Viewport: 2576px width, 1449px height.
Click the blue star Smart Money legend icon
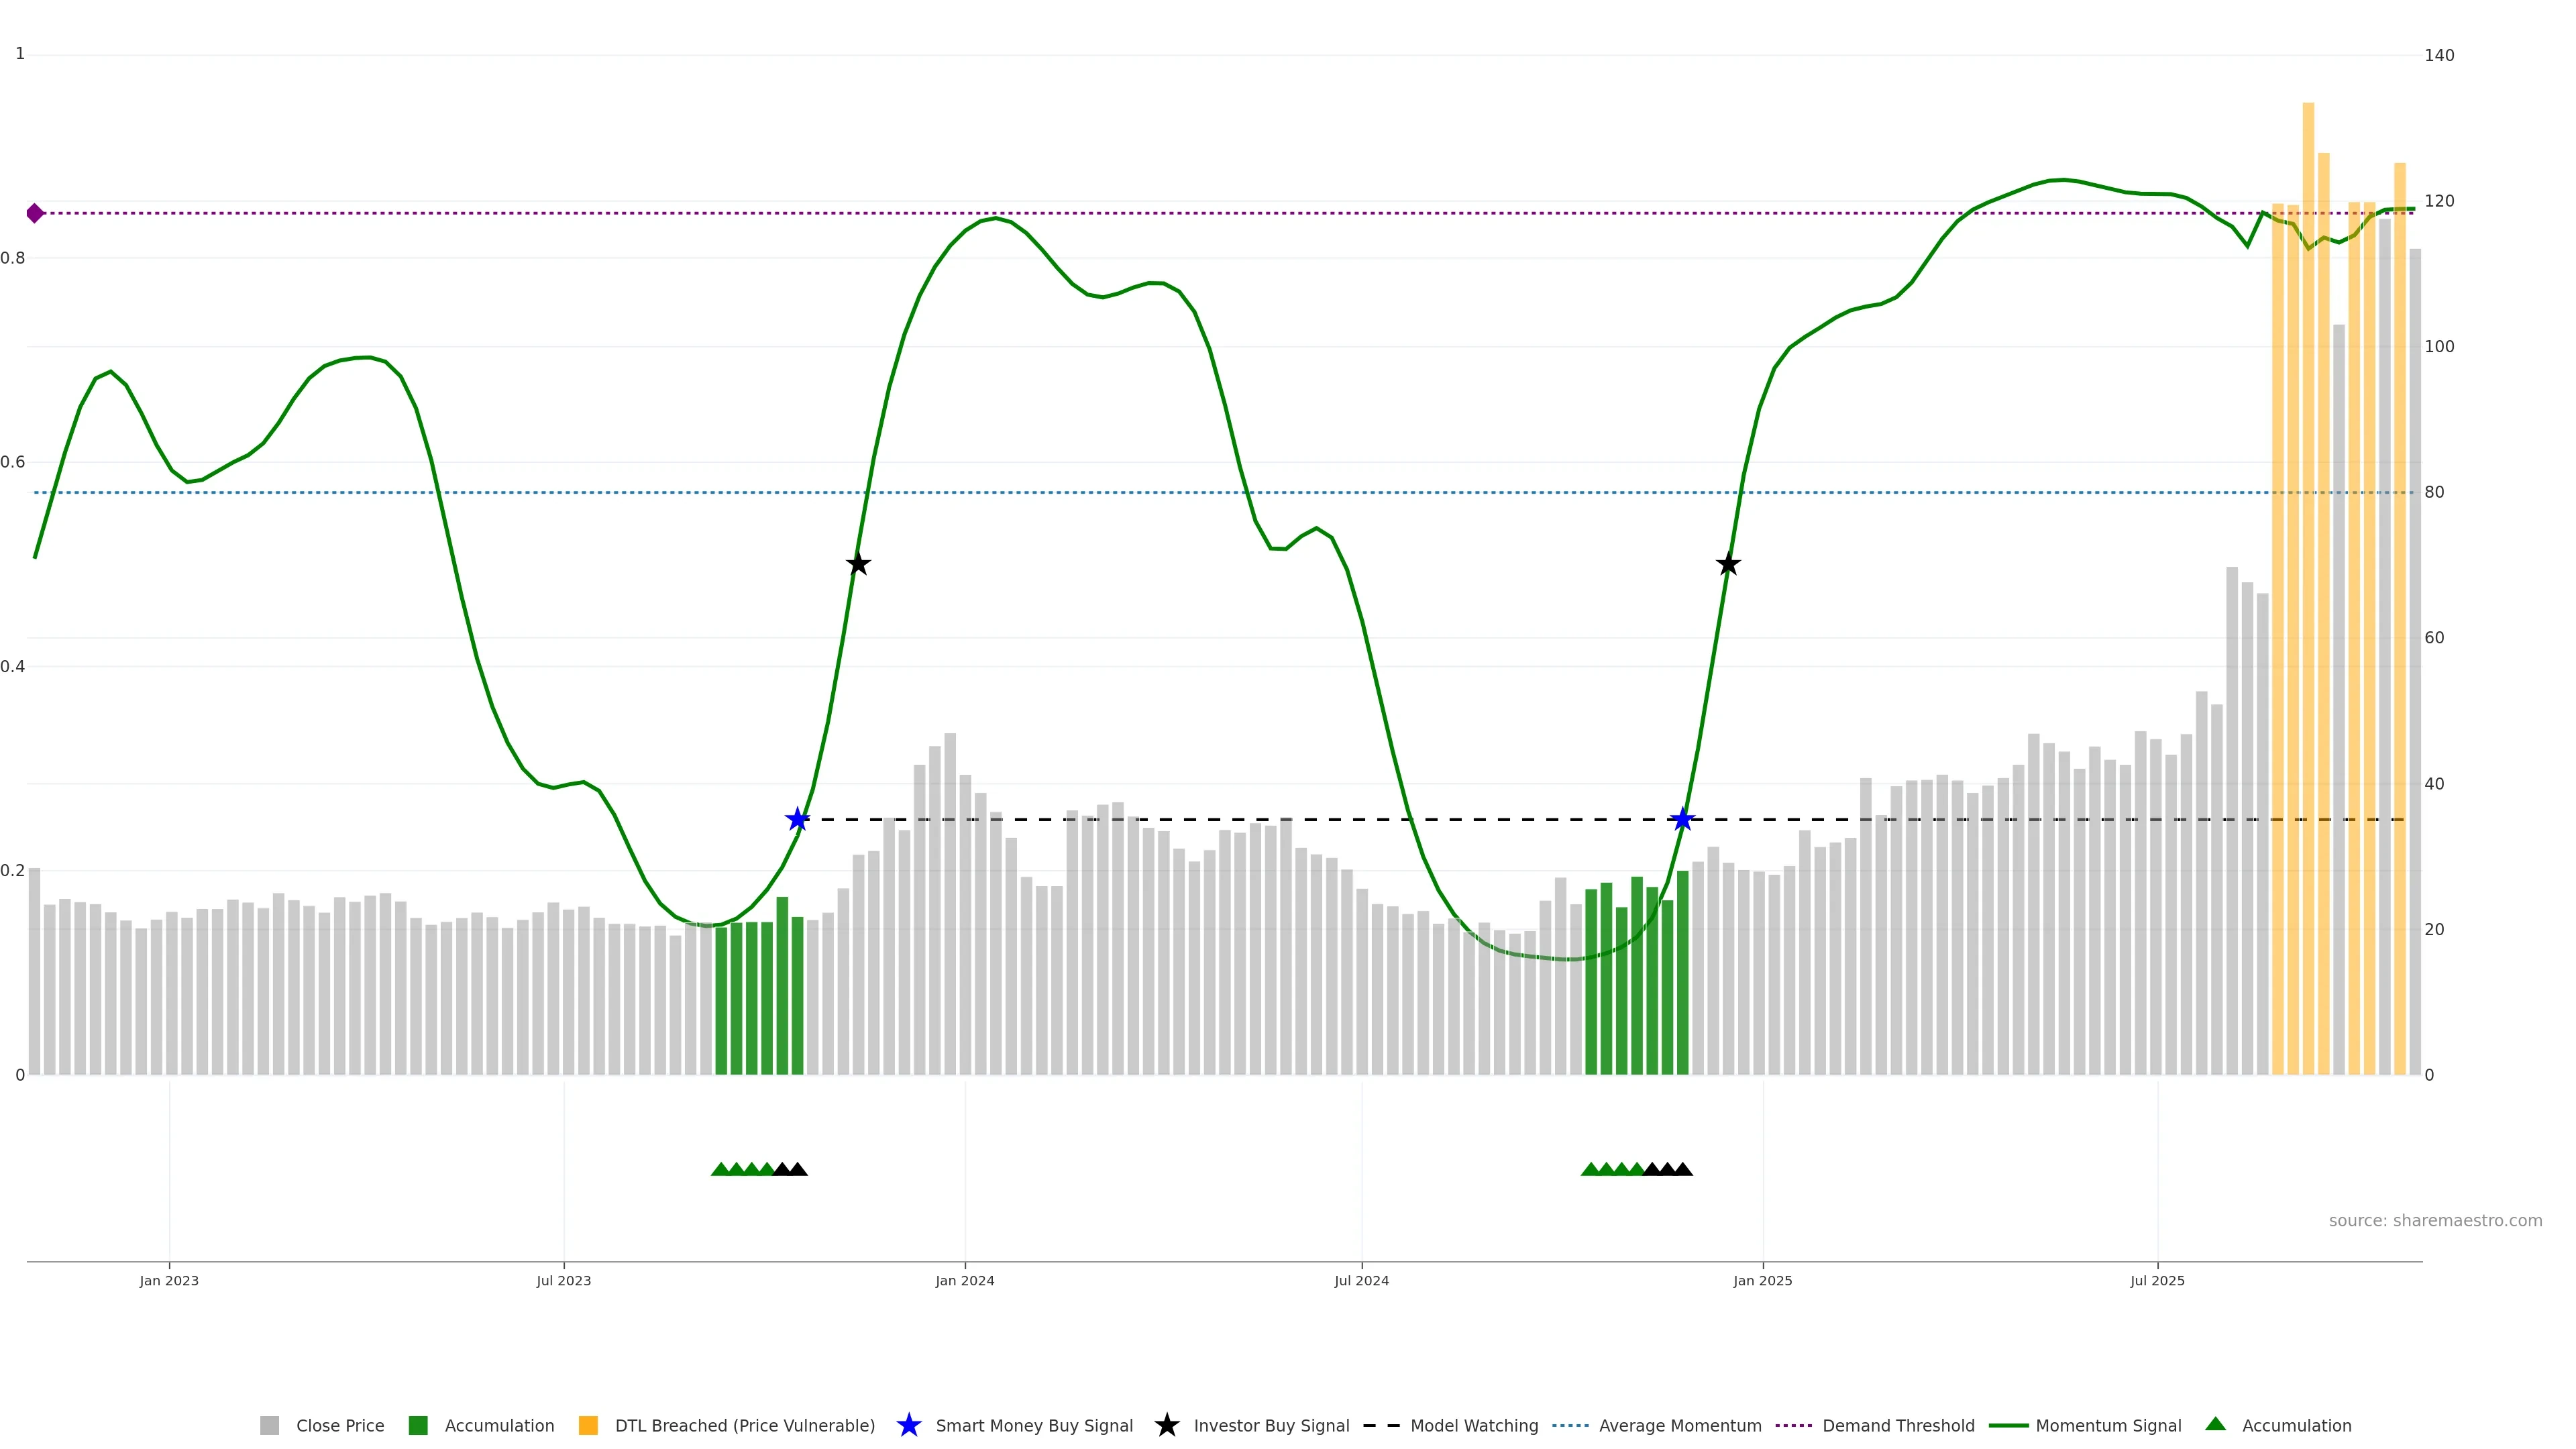(908, 1426)
